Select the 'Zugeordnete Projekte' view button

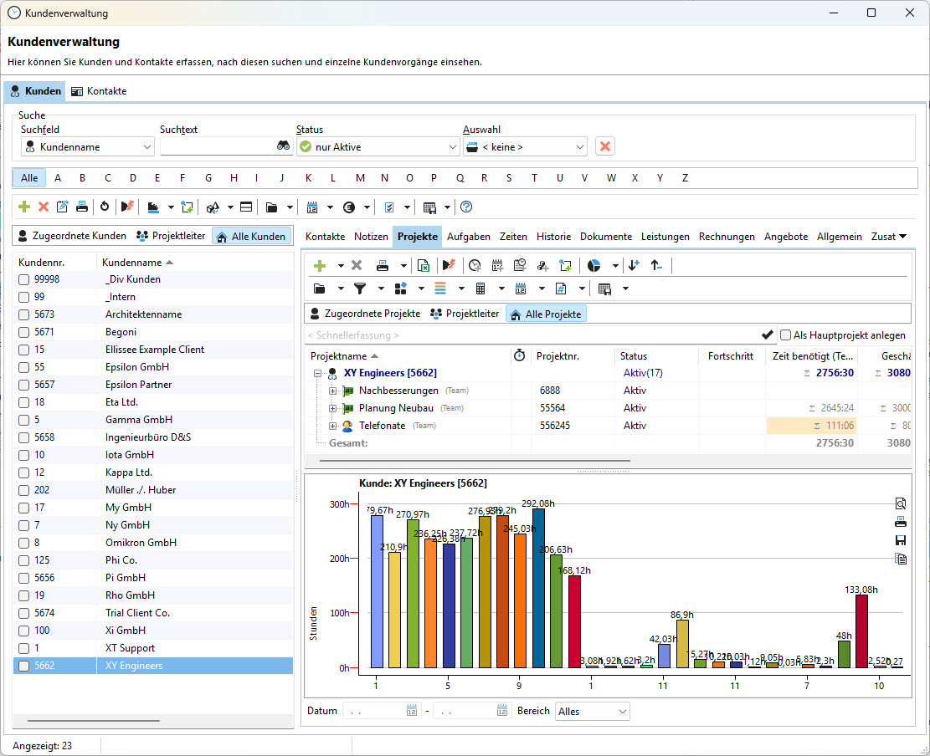(365, 314)
